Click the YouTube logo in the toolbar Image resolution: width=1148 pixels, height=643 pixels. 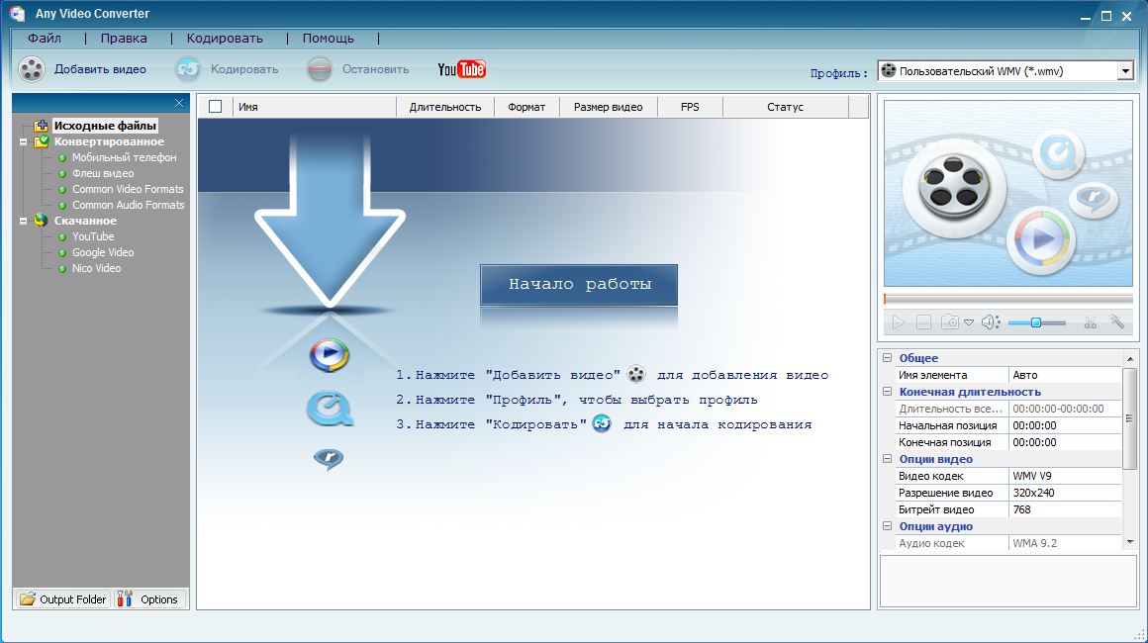click(x=461, y=69)
